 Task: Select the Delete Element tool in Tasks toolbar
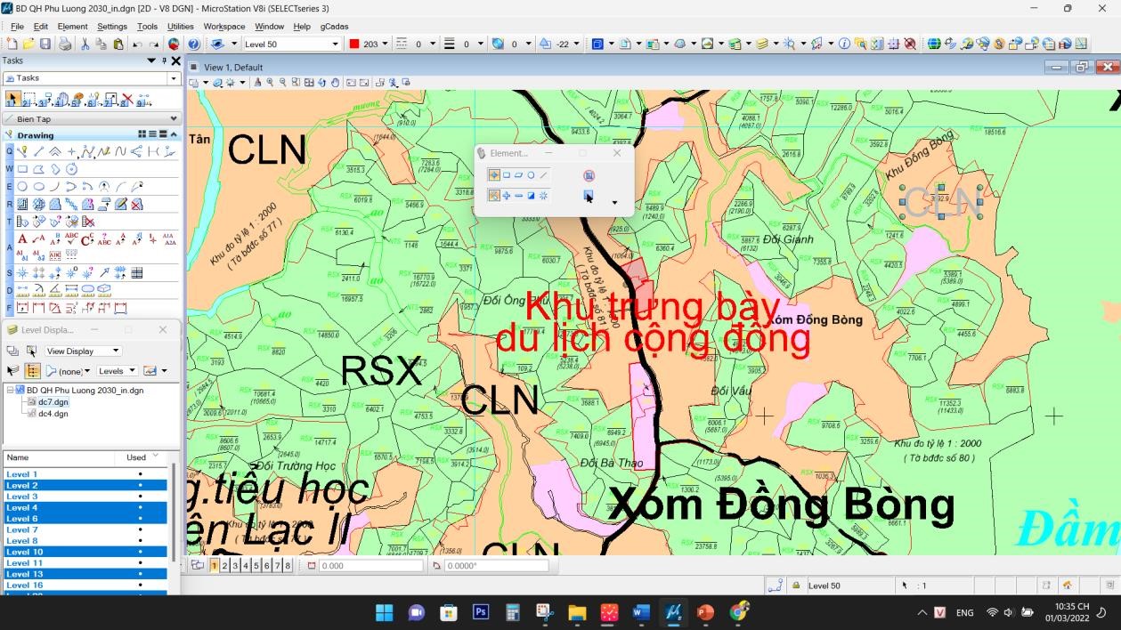[127, 98]
